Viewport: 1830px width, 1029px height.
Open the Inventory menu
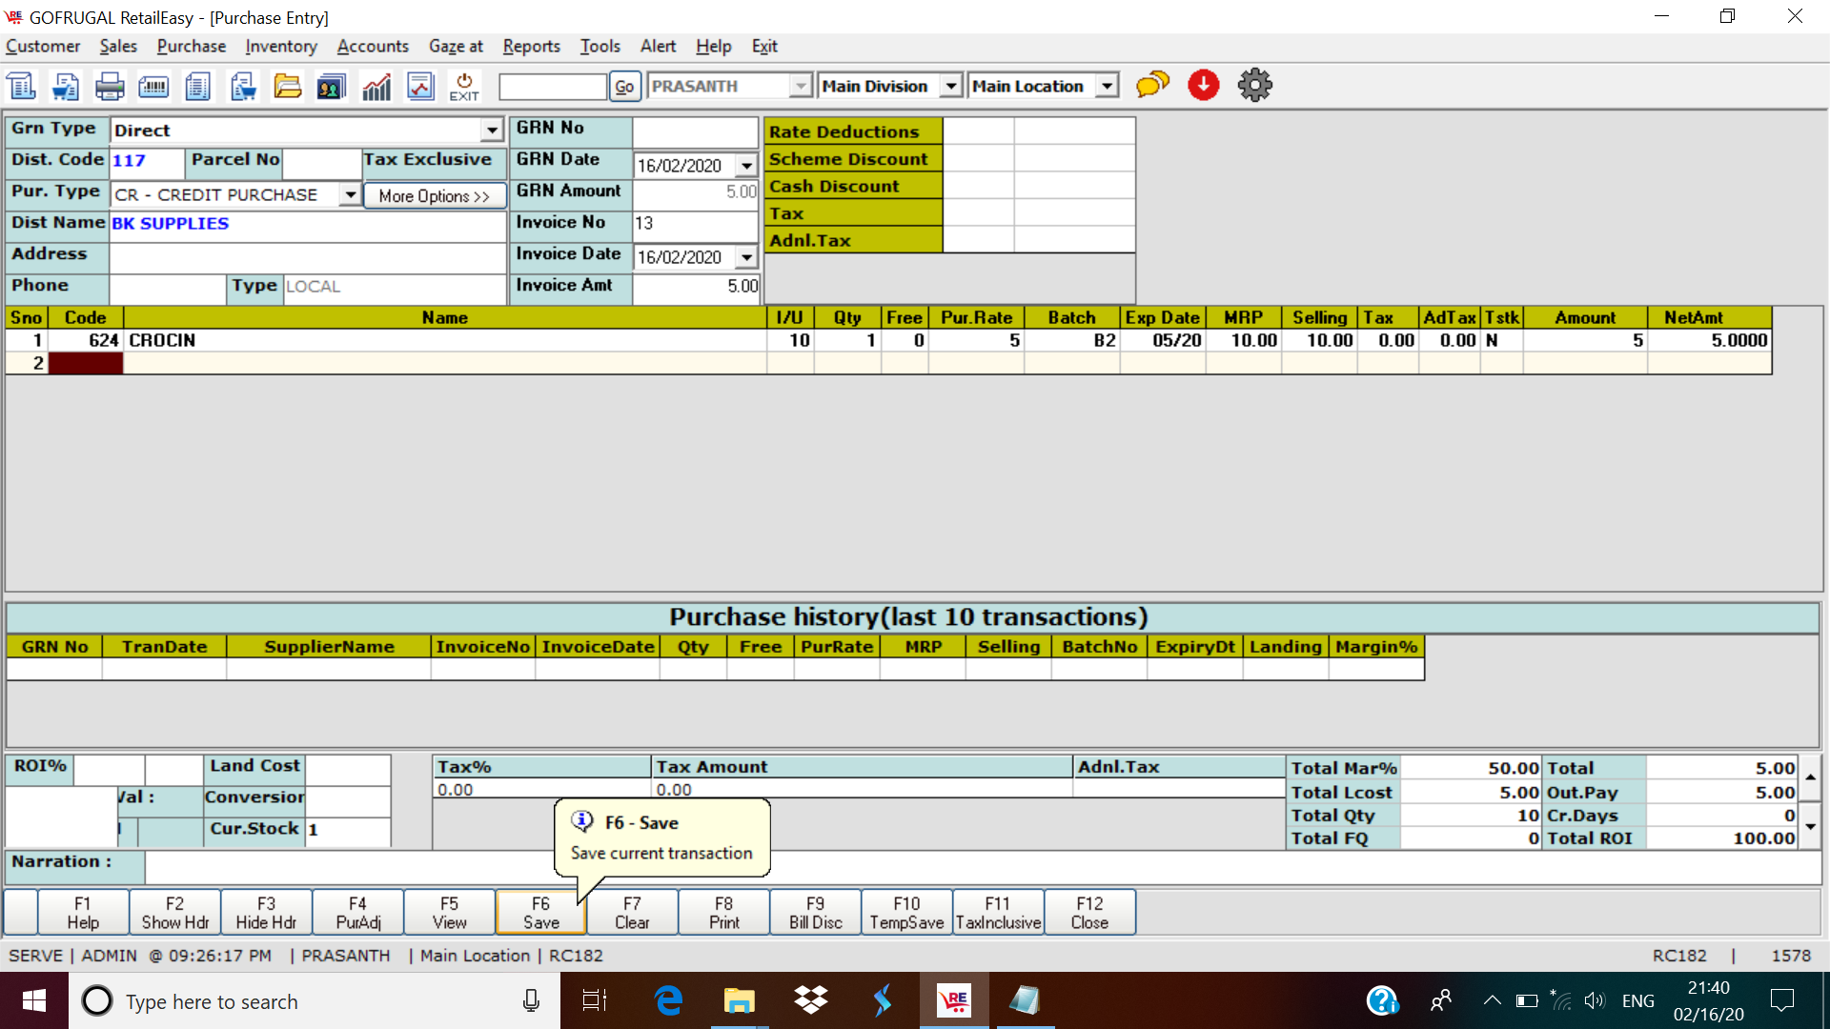[280, 46]
